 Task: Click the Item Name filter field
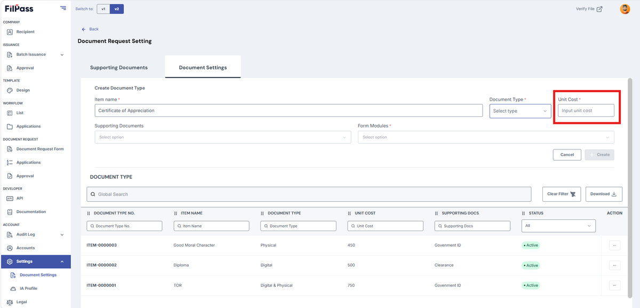pos(211,226)
